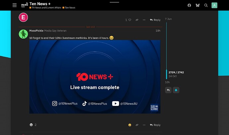Open the Ten News subcategory link
The height and width of the screenshot is (135, 229).
69,8
